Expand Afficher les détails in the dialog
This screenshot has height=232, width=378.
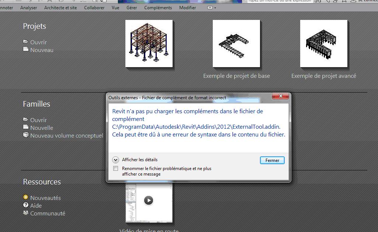[116, 160]
